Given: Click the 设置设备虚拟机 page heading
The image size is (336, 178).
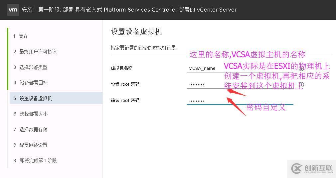Looking at the screenshot, I should 136,31.
